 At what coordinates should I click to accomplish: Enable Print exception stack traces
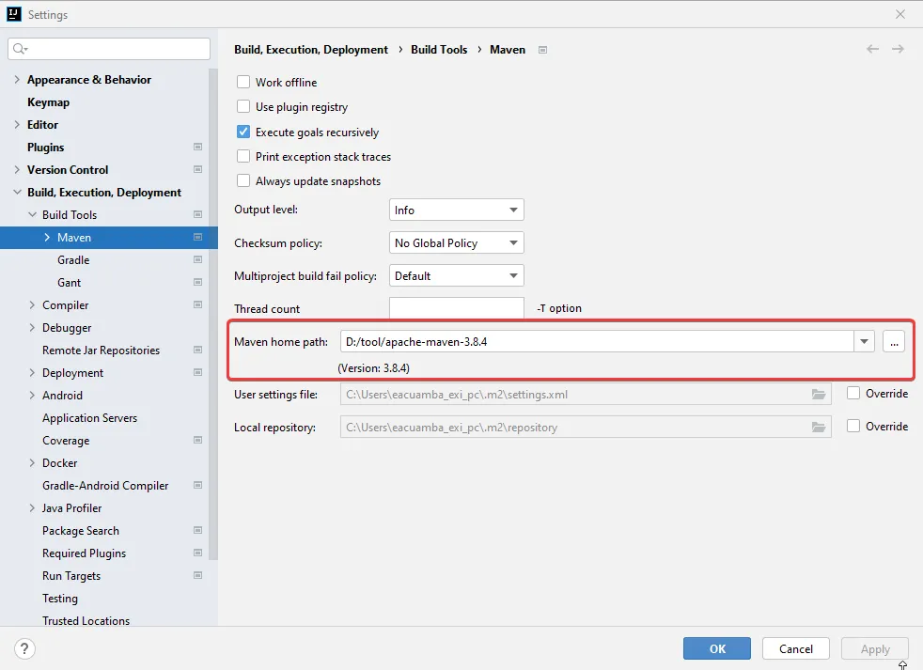243,156
